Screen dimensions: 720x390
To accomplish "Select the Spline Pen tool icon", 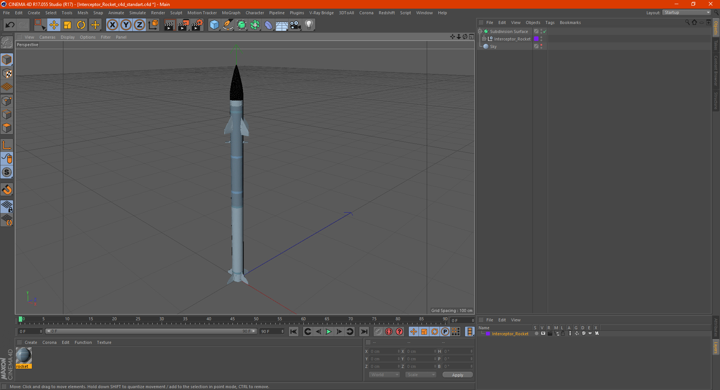I will point(228,25).
